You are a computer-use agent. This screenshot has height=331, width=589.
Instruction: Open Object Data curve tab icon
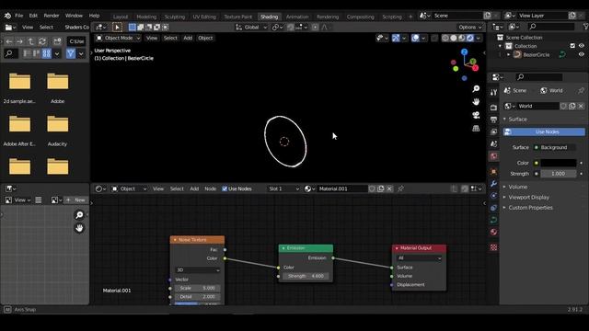pyautogui.click(x=493, y=220)
